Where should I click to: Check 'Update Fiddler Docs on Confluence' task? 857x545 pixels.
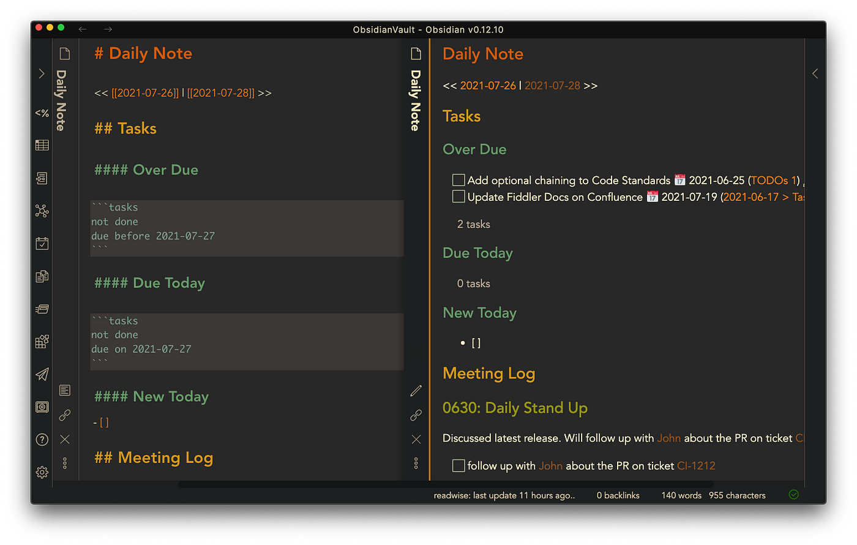(458, 197)
